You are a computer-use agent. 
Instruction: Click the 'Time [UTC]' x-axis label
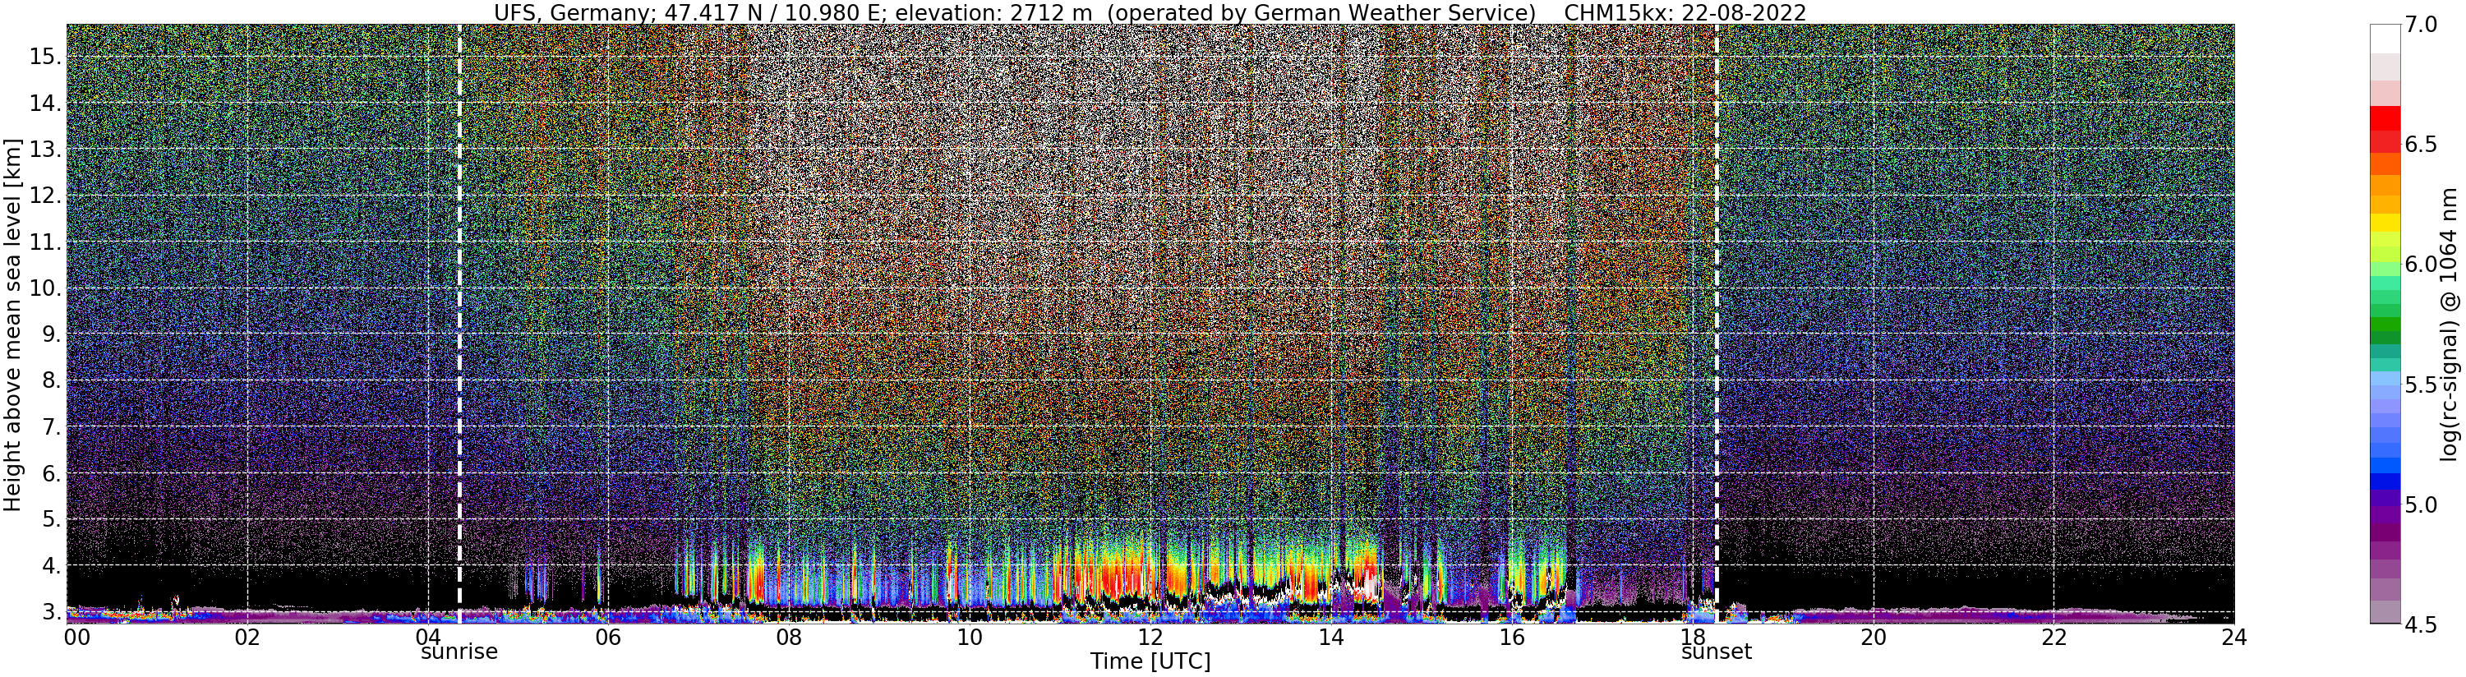click(1150, 661)
